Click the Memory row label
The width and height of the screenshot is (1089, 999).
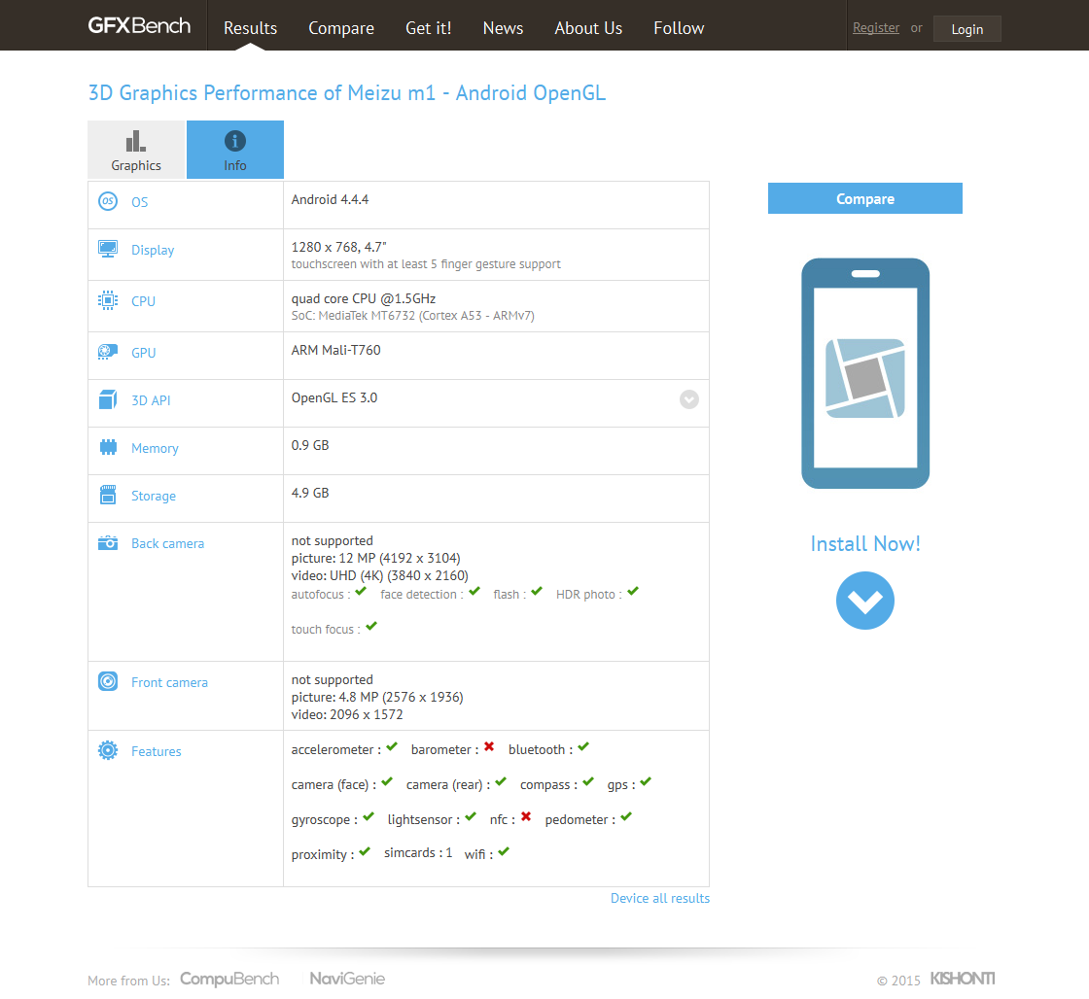point(155,448)
